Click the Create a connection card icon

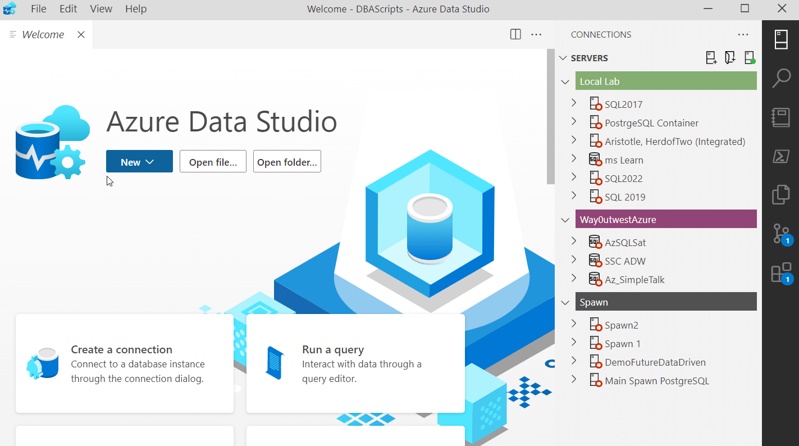click(x=43, y=363)
